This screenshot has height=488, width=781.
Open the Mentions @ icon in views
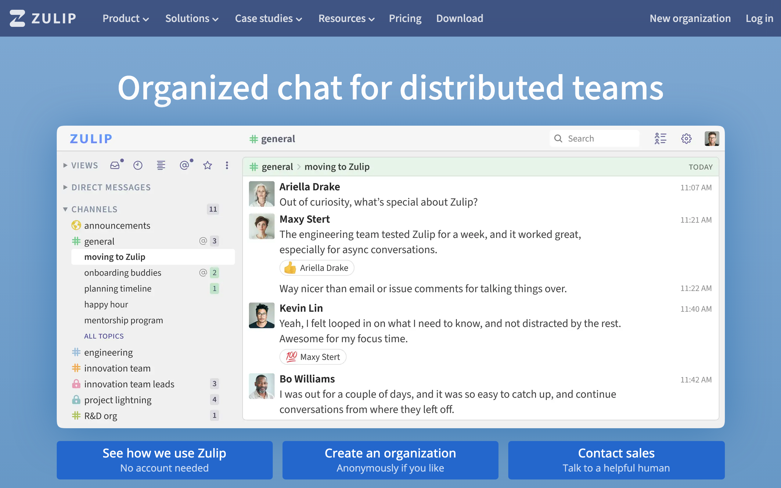click(x=184, y=166)
